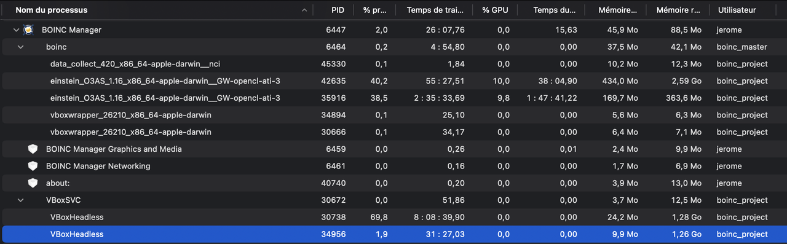Viewport: 787px width, 244px height.
Task: Select vboxwrapper process with PID 30666
Action: [393, 132]
